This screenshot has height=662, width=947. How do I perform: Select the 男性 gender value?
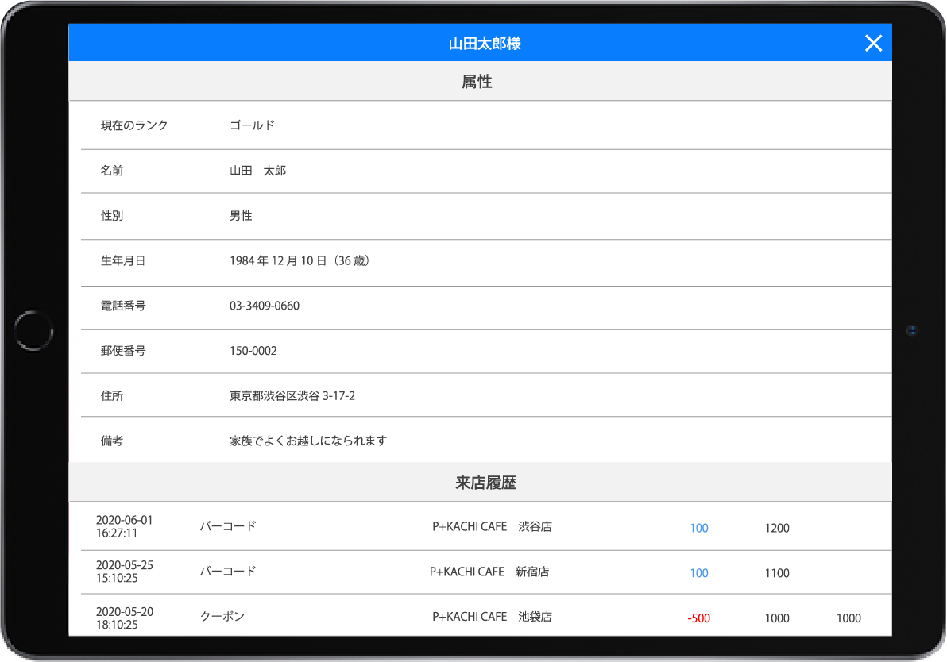(x=241, y=215)
